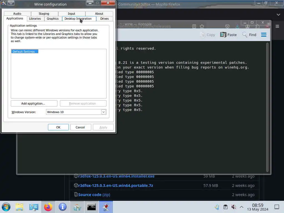The image size is (284, 213).
Task: Open the Input tab
Action: tap(72, 14)
